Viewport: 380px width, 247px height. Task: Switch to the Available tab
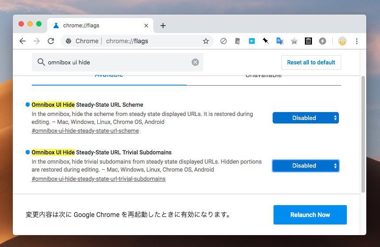[109, 76]
